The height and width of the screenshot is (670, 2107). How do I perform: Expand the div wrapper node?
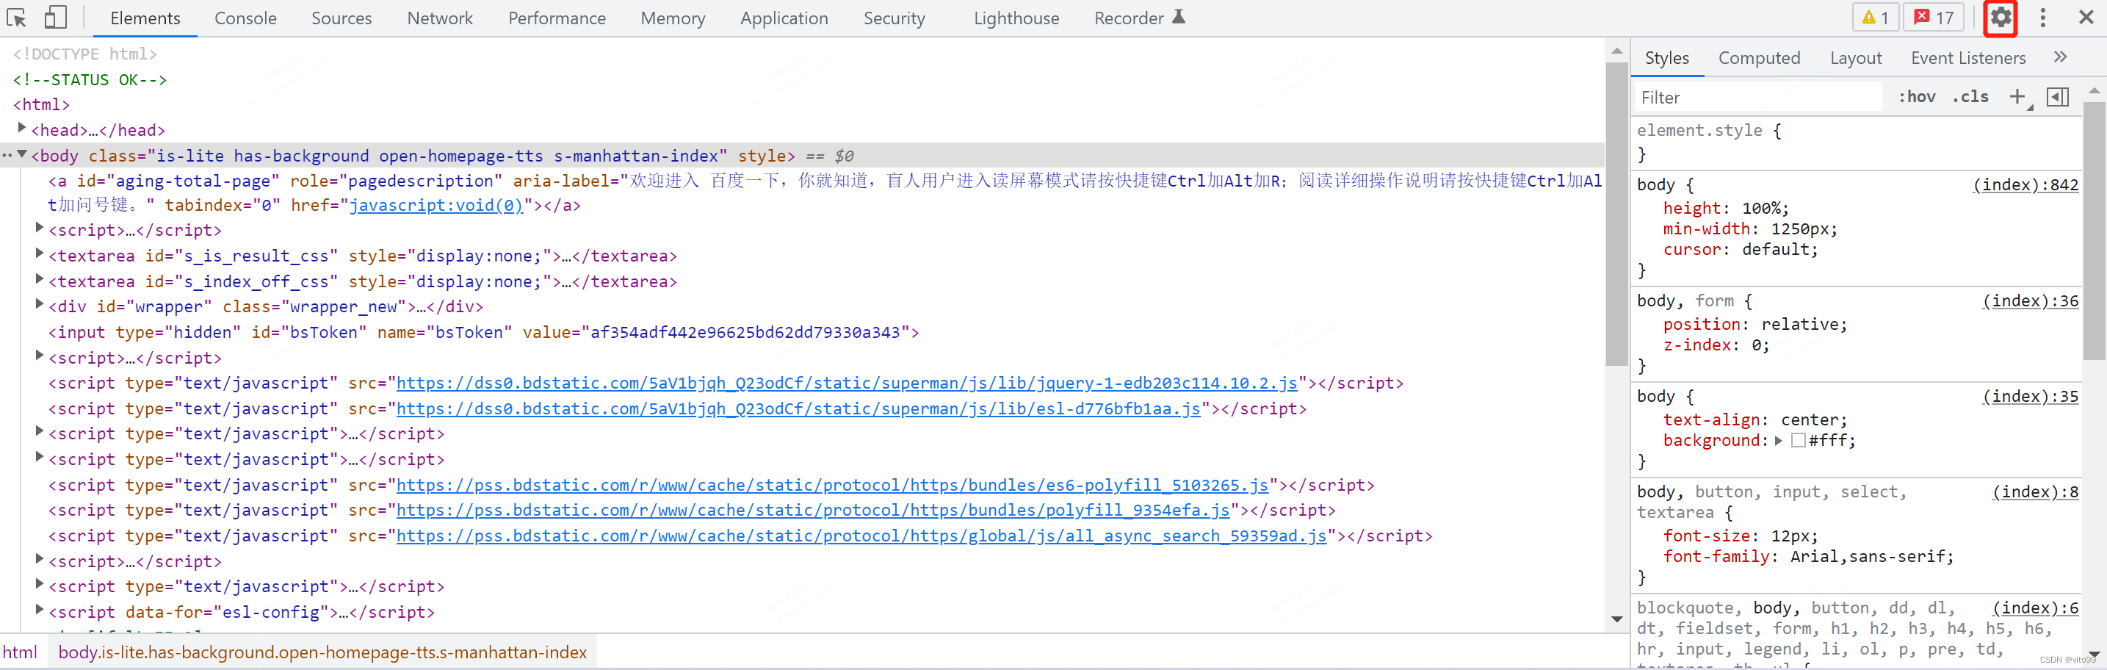pyautogui.click(x=39, y=305)
